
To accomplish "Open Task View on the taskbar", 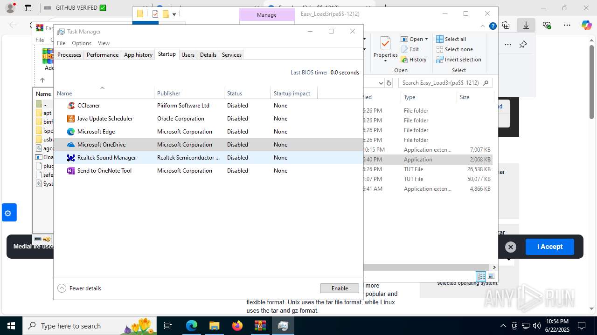I will coord(168,326).
